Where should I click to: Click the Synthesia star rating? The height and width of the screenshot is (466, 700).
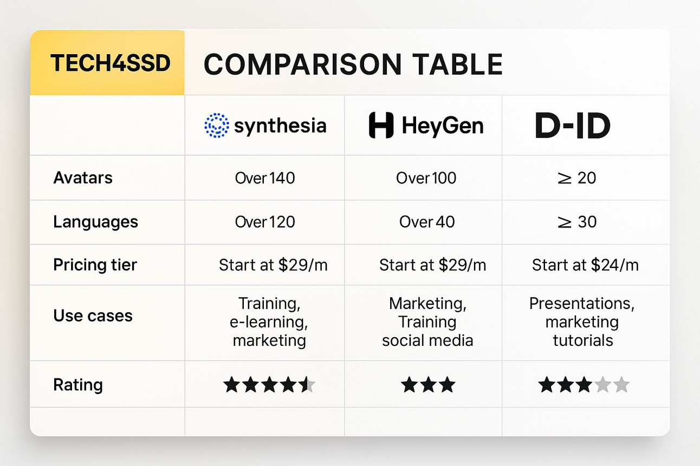269,385
